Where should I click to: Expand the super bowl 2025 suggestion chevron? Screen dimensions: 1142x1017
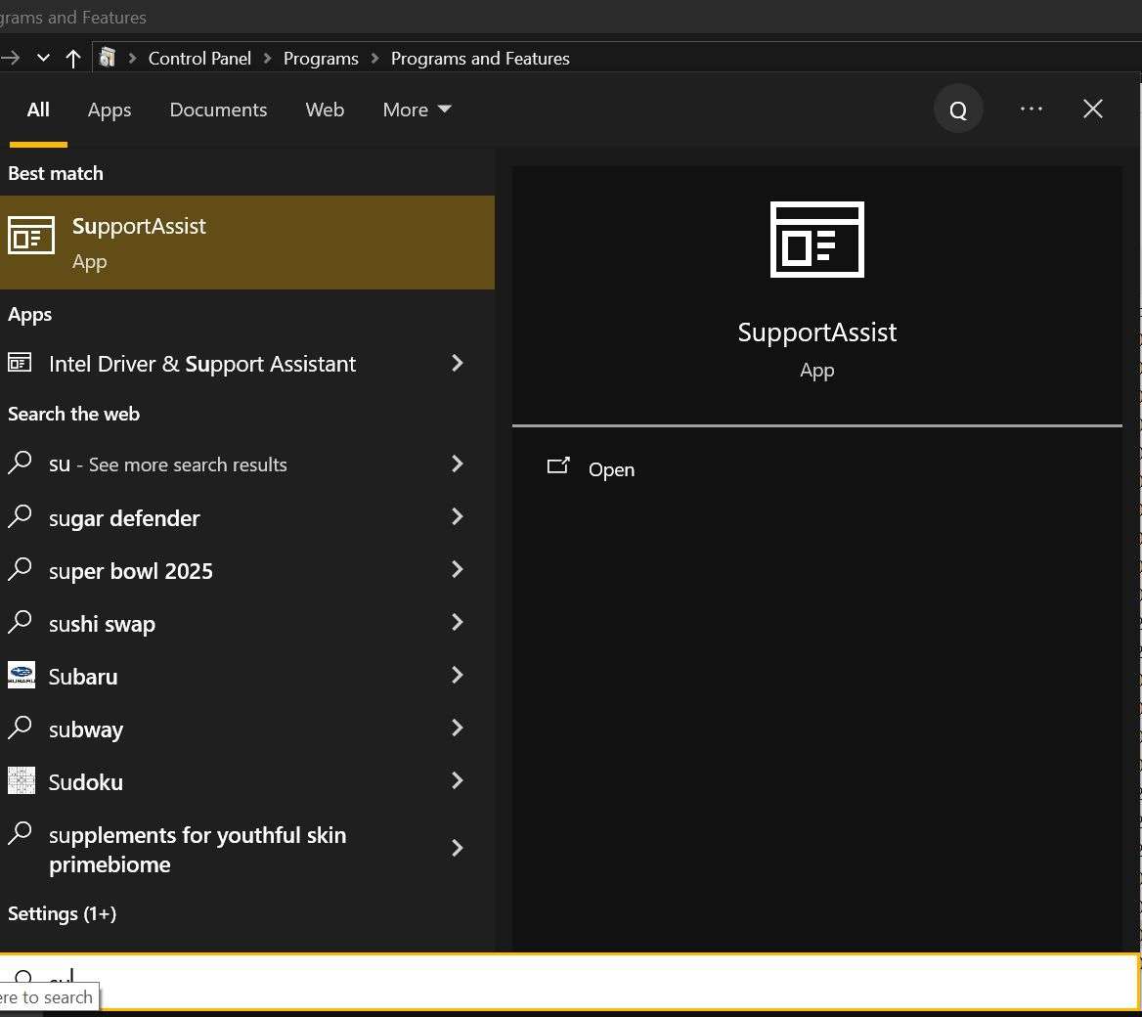click(x=458, y=569)
